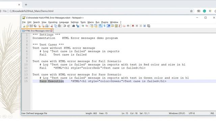Open the Encoding menu
Viewport: 216px width, 121px height.
(x=53, y=22)
